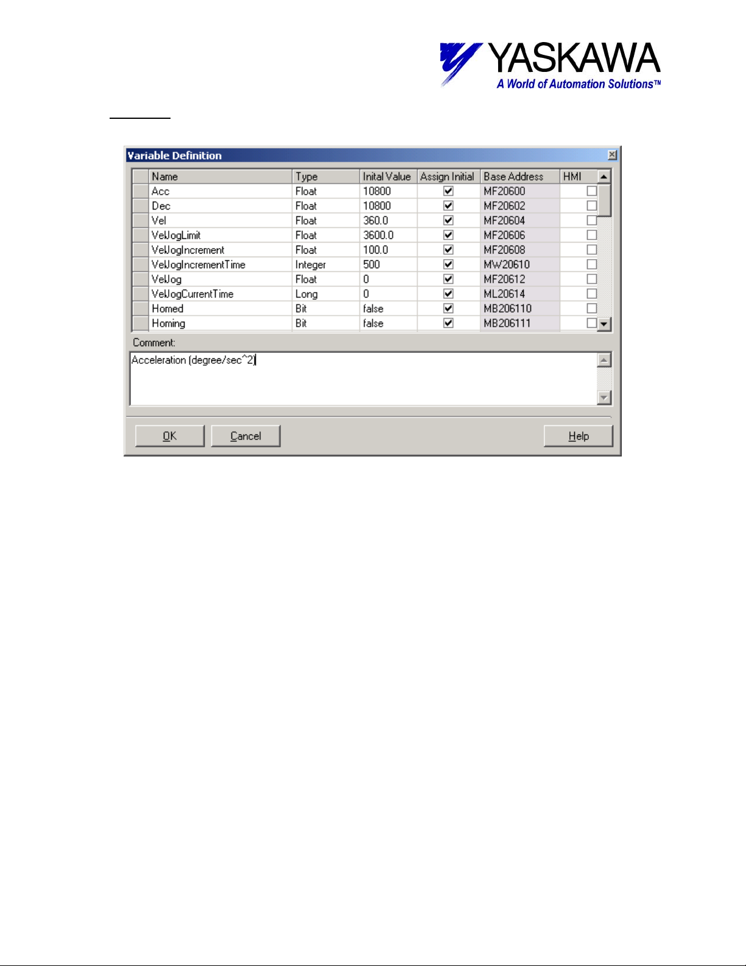Click the variable table scroll up arrow
The width and height of the screenshot is (746, 966).
pos(604,177)
